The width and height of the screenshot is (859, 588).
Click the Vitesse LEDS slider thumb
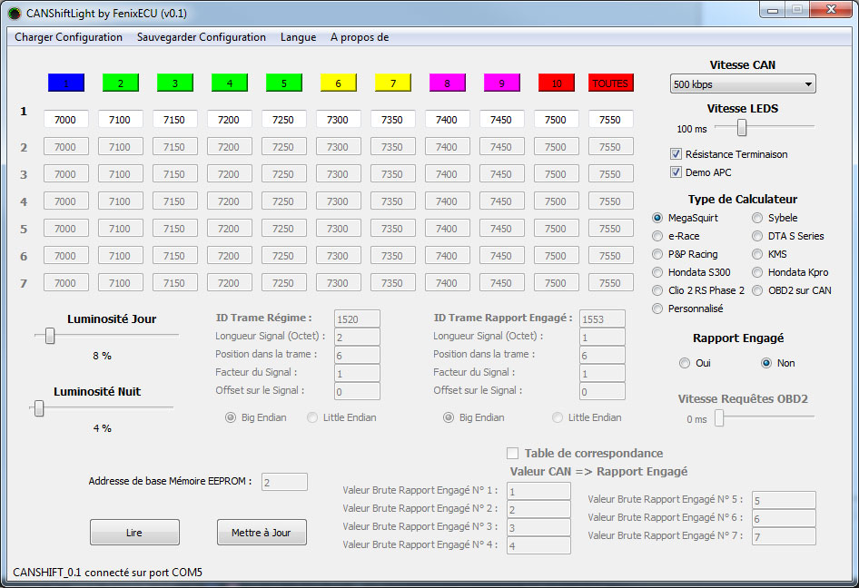click(x=742, y=127)
